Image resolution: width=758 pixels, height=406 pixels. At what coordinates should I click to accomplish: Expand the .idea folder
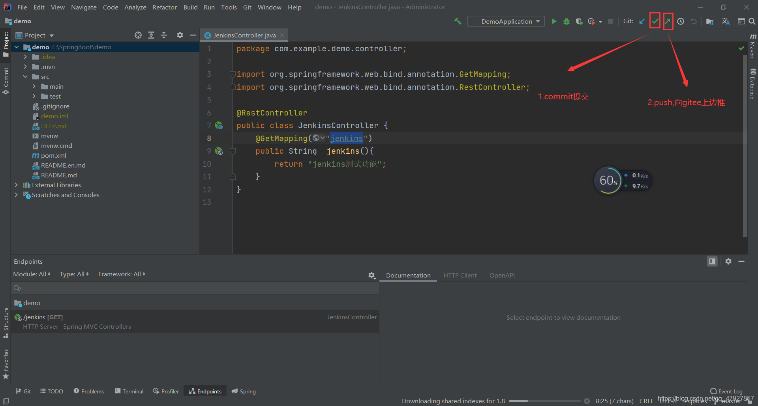click(25, 57)
